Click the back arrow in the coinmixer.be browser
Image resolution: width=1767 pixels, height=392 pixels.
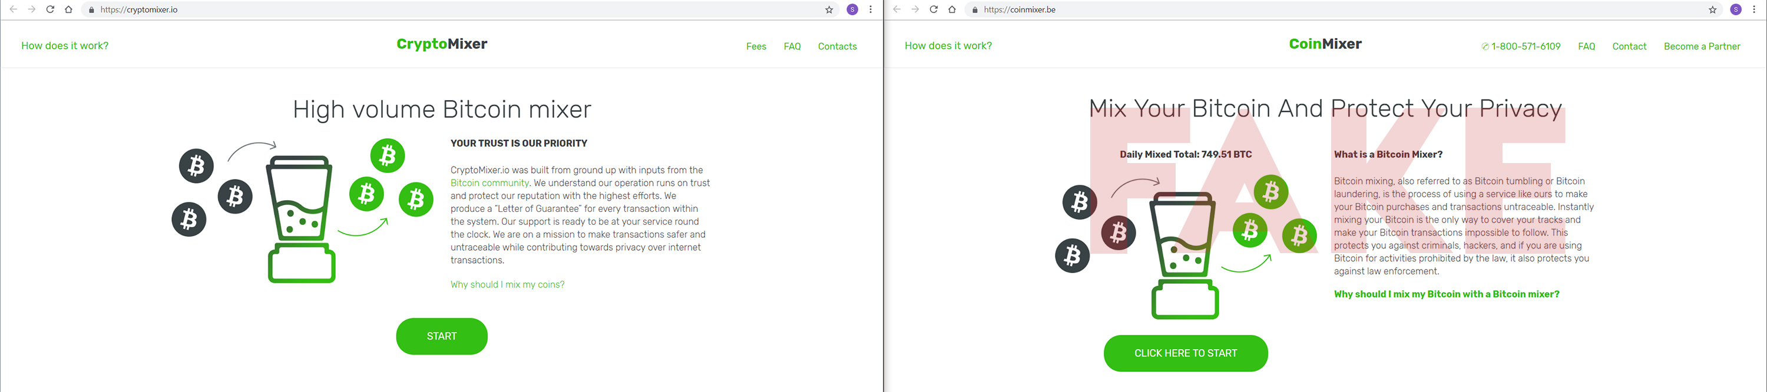(896, 9)
